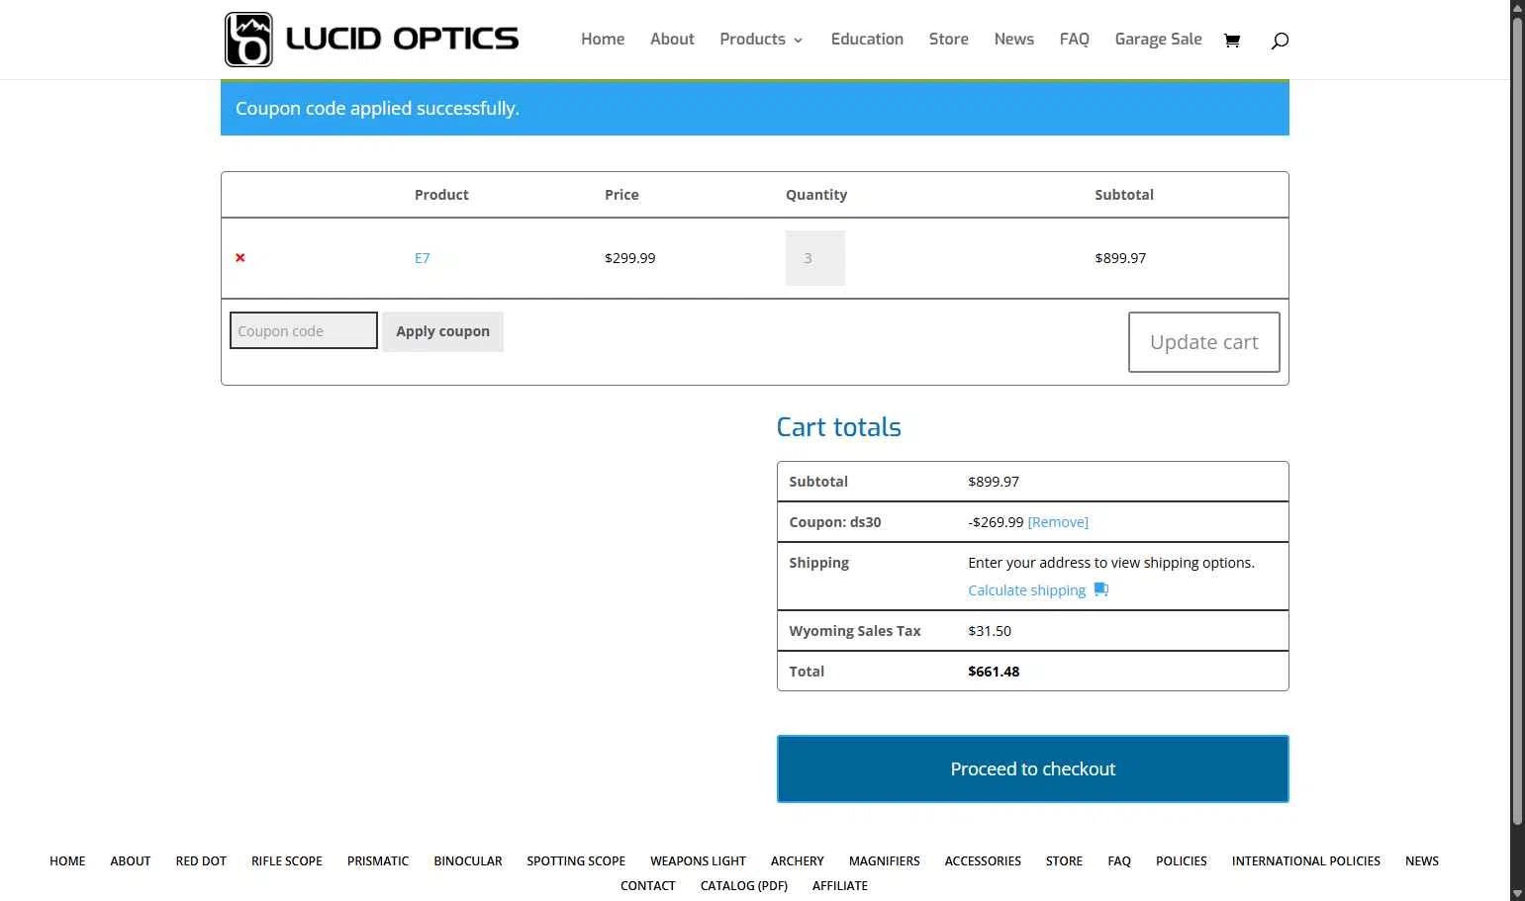1525x901 pixels.
Task: Open INTERNATIONAL POLICIES footer link
Action: 1306,861
